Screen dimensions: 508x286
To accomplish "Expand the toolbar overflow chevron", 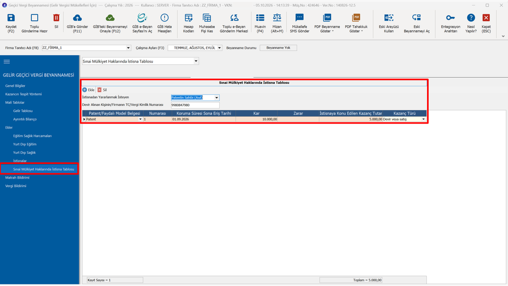I will (503, 36).
